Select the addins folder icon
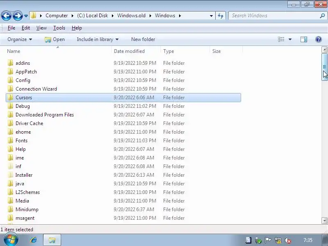Image resolution: width=328 pixels, height=246 pixels. pyautogui.click(x=10, y=63)
